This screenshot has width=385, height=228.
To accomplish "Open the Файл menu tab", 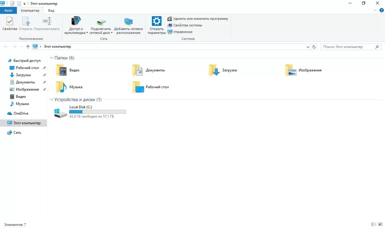I will (8, 10).
